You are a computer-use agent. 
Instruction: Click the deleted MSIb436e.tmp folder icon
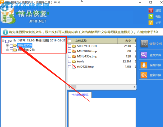[x=74, y=56]
